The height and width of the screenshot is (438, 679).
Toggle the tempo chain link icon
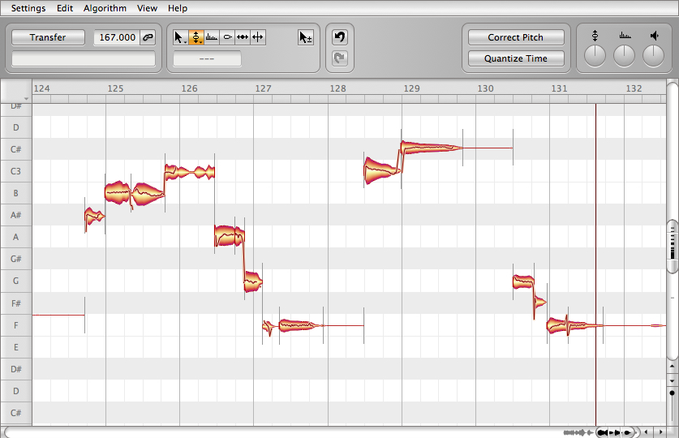click(x=148, y=37)
